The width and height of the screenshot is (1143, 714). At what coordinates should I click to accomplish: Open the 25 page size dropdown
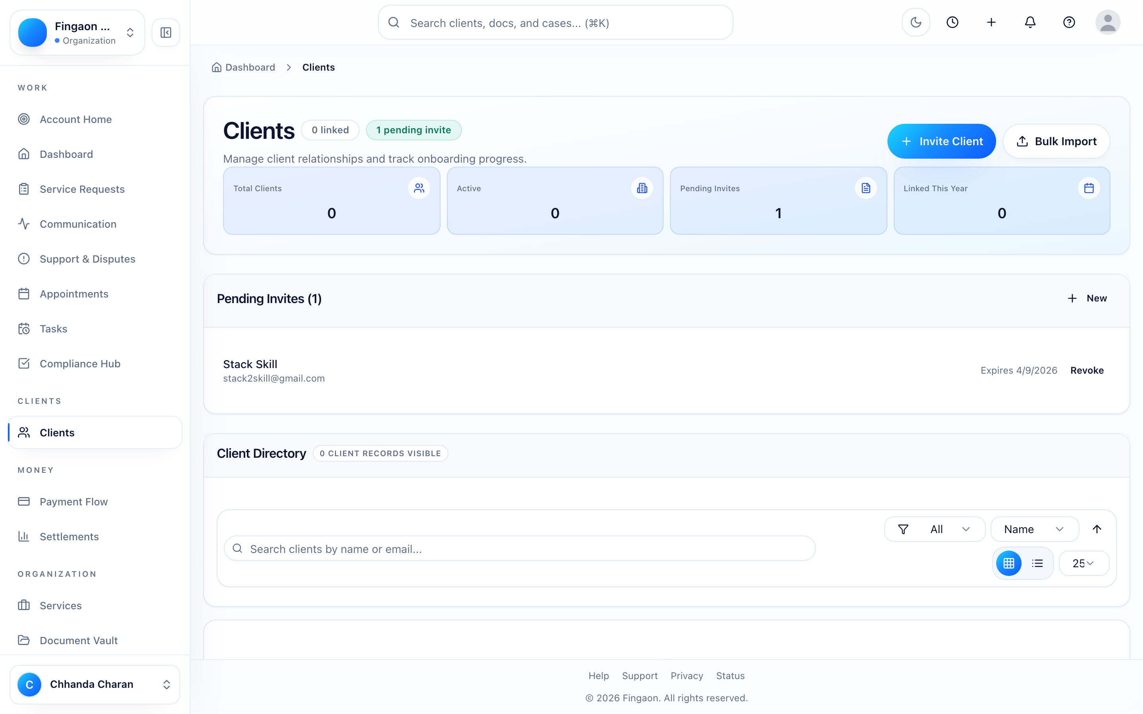pos(1083,563)
